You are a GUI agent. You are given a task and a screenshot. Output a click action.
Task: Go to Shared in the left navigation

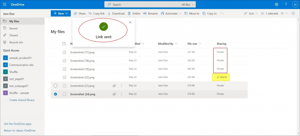pos(13,35)
